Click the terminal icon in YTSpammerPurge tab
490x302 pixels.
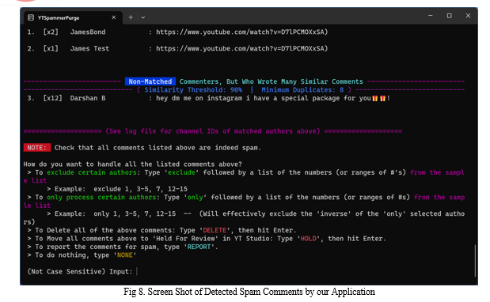click(x=31, y=17)
